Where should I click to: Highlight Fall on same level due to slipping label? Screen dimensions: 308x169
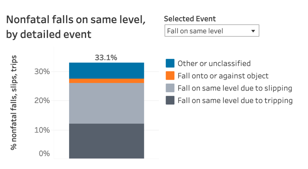click(x=235, y=88)
